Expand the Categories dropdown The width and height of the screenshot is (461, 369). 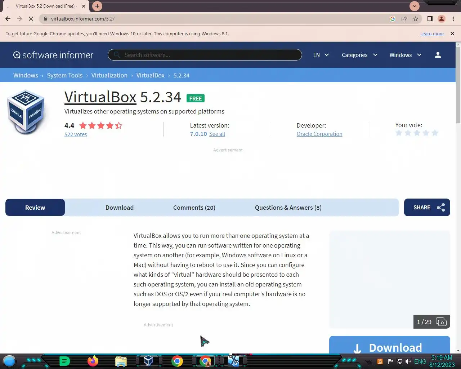click(359, 55)
